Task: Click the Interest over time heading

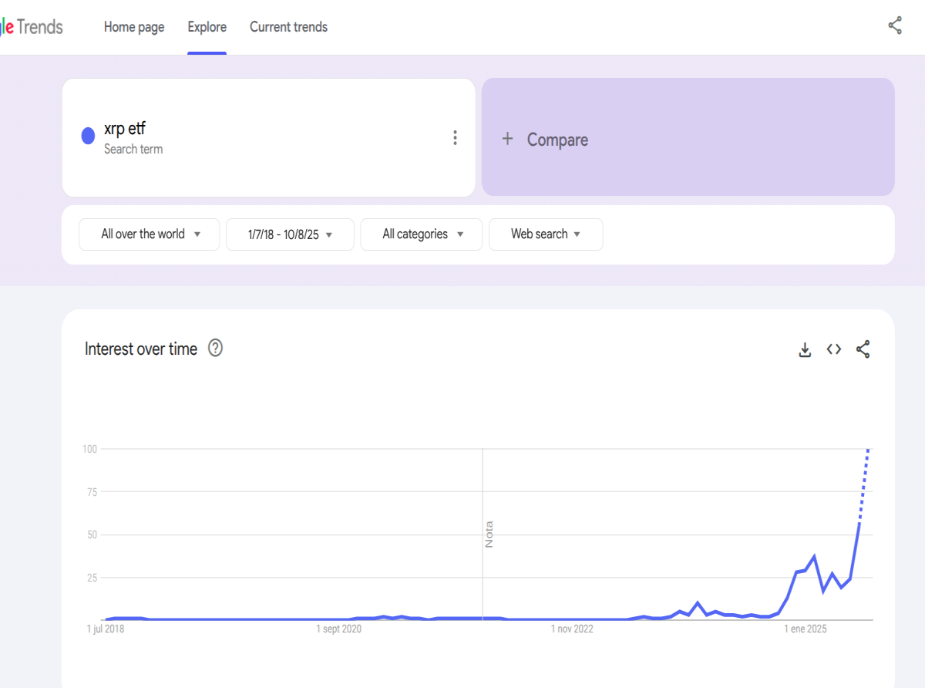Action: click(x=141, y=349)
